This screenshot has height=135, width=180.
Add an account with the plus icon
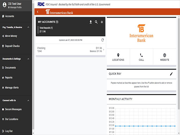point(102,22)
